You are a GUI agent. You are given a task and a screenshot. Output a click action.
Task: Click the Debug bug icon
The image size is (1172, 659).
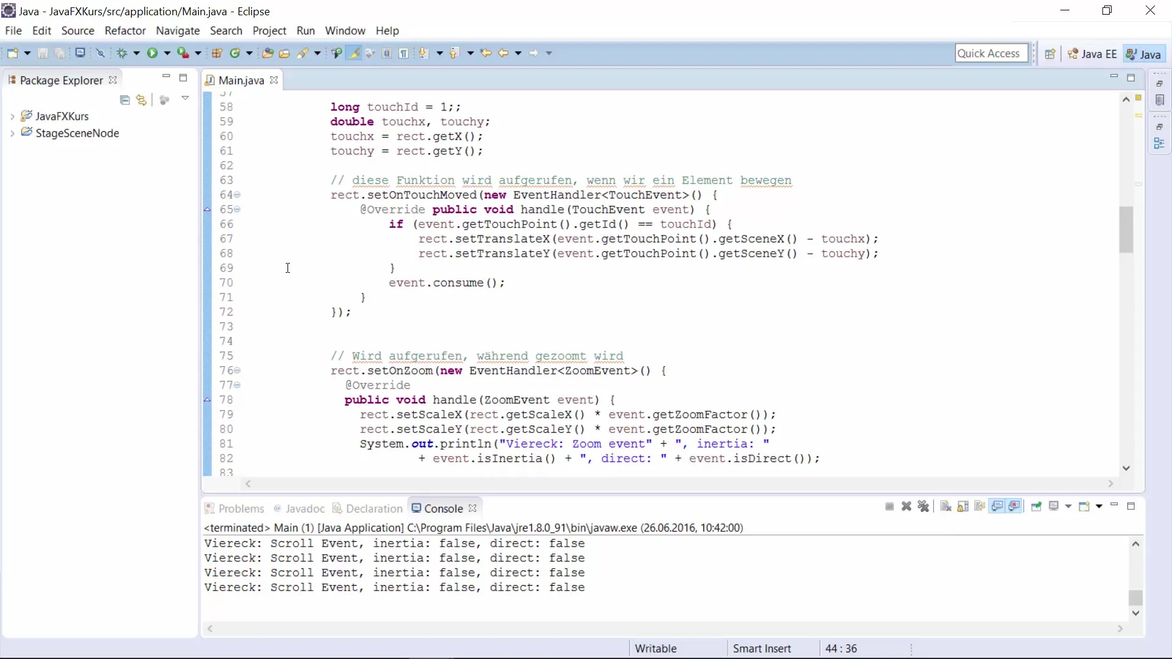pyautogui.click(x=122, y=53)
